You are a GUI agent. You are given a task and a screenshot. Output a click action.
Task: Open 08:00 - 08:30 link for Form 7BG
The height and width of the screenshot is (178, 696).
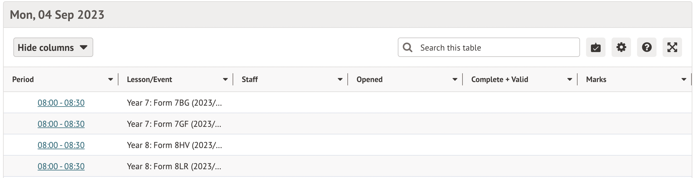(x=61, y=103)
